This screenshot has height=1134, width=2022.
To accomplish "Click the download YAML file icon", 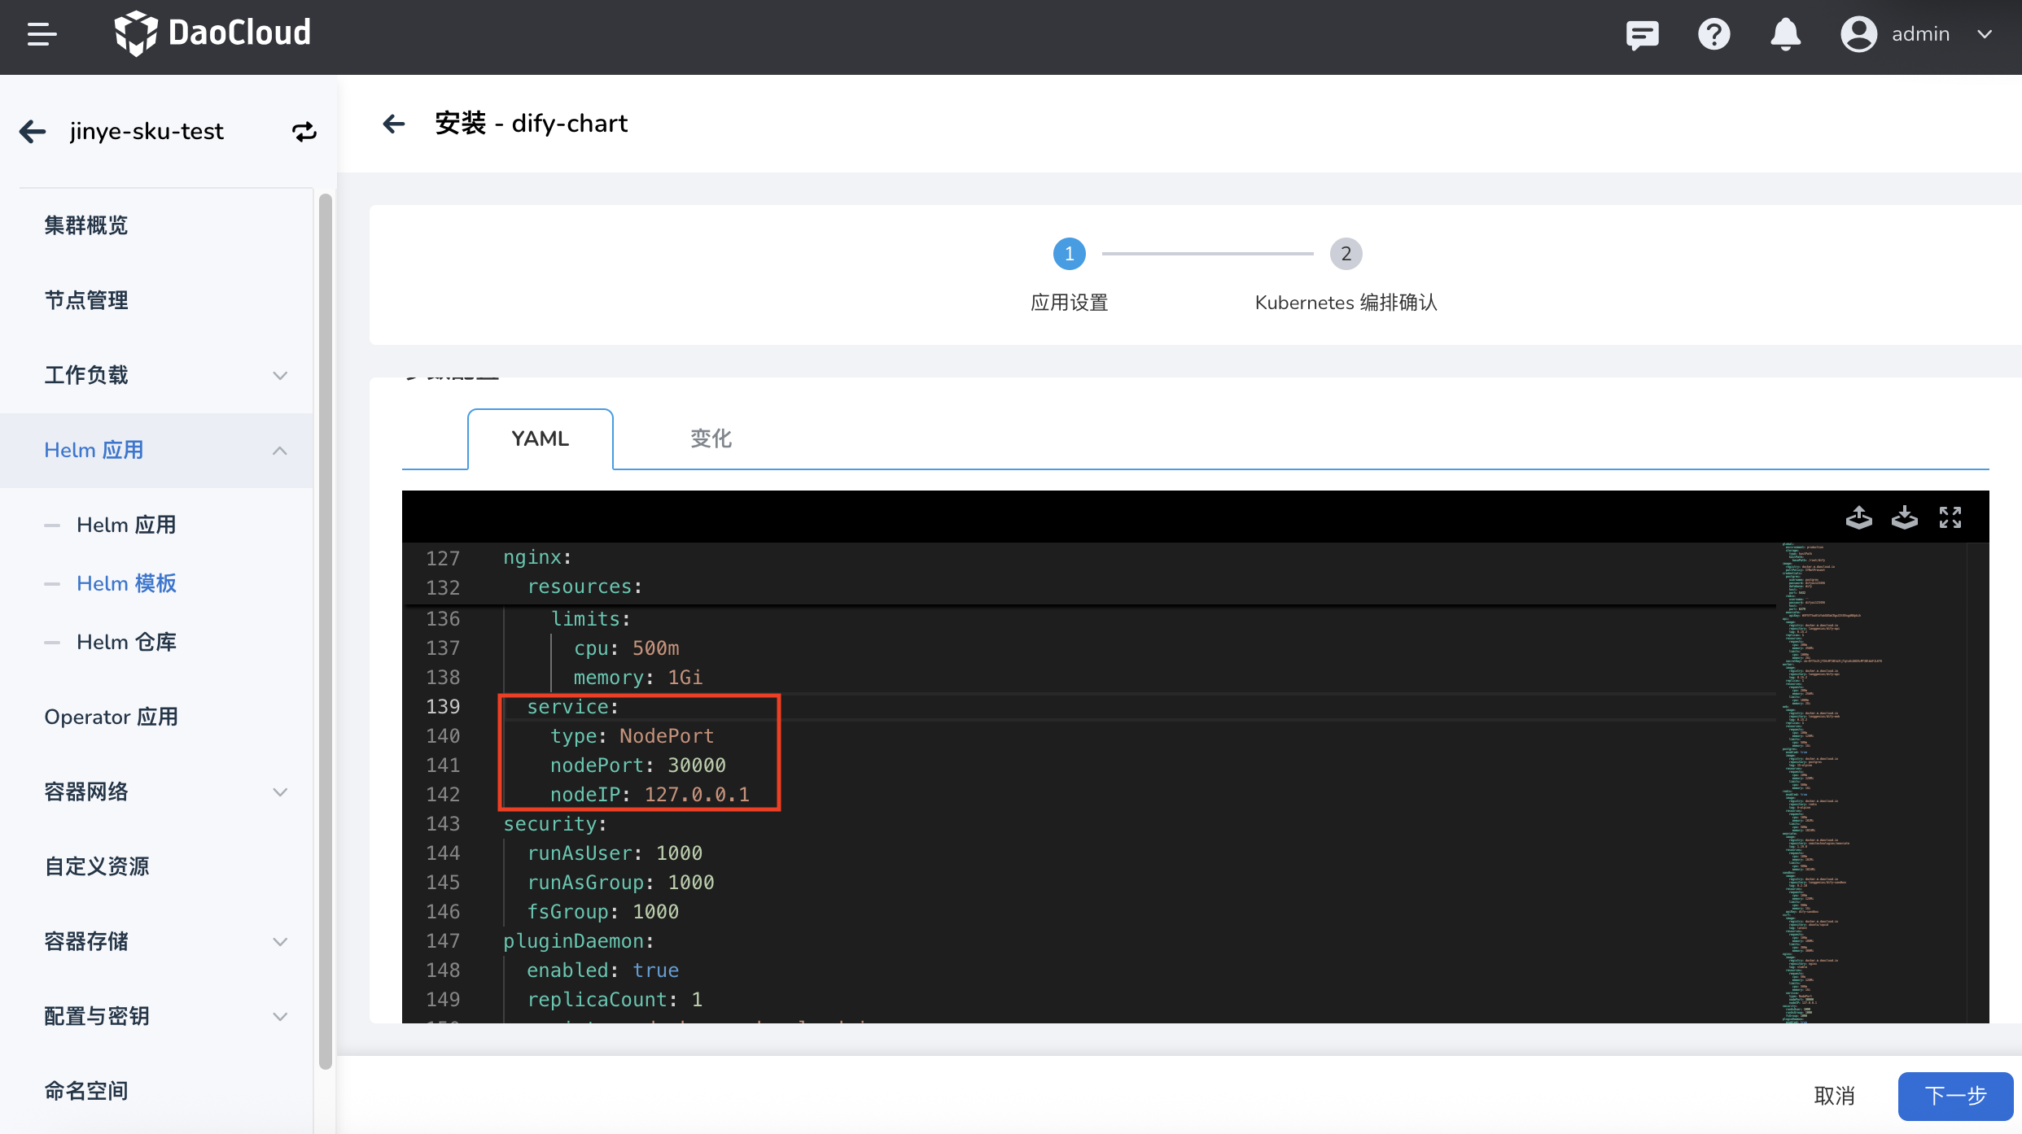I will (1904, 517).
